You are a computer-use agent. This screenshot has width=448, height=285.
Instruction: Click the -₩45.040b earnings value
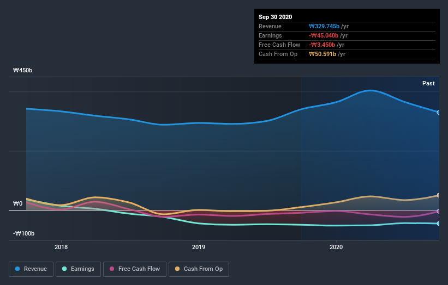(324, 35)
